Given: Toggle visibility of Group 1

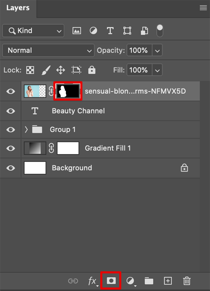Looking at the screenshot, I should (11, 130).
